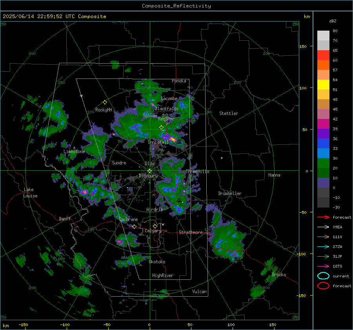Select the bright green 20–30 dBZ swatch

[x=323, y=163]
